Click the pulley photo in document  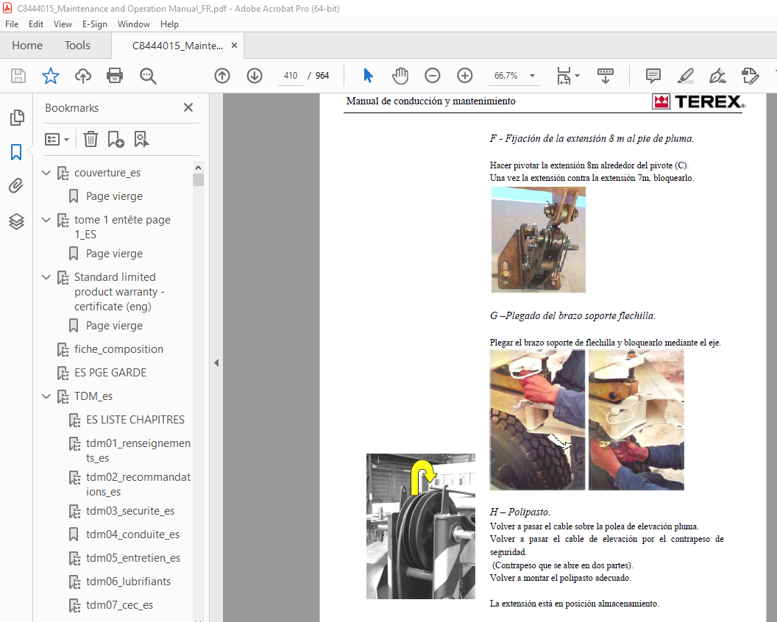tap(421, 526)
